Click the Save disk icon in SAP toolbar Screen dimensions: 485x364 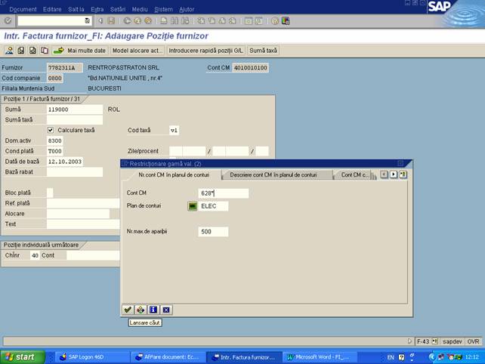point(112,21)
